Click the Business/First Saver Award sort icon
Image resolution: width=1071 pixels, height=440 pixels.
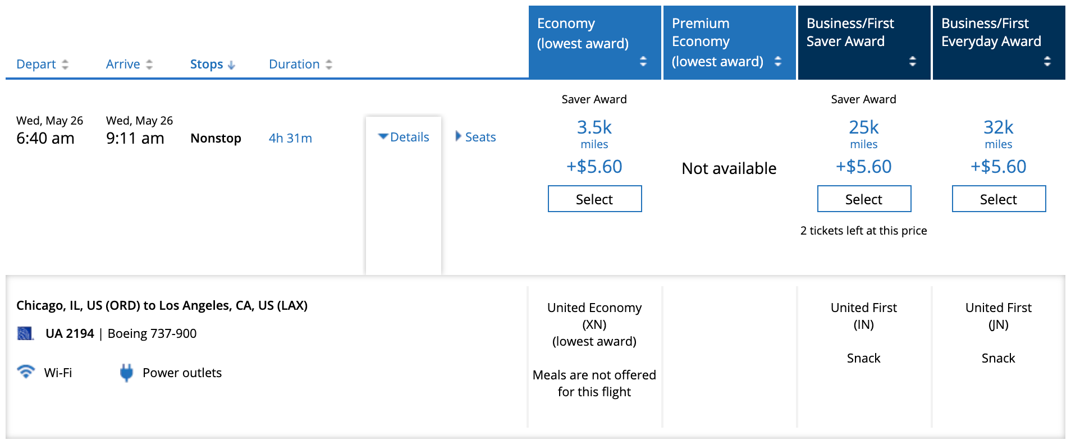[913, 61]
